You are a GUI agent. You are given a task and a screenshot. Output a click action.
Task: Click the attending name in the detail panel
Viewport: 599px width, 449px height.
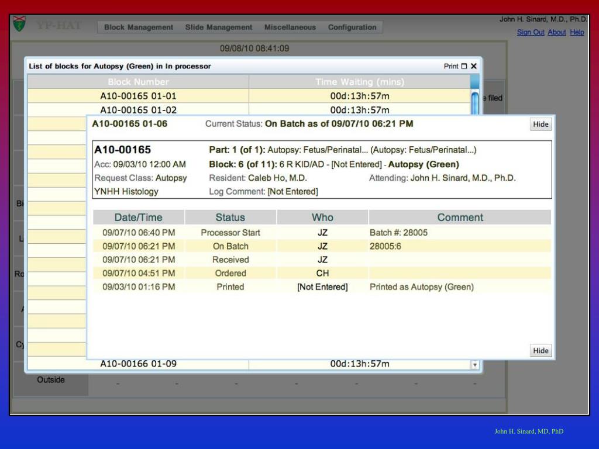pyautogui.click(x=463, y=178)
